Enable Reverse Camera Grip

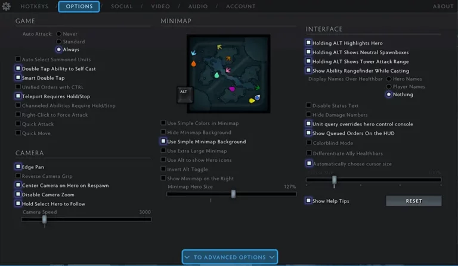[x=18, y=176]
